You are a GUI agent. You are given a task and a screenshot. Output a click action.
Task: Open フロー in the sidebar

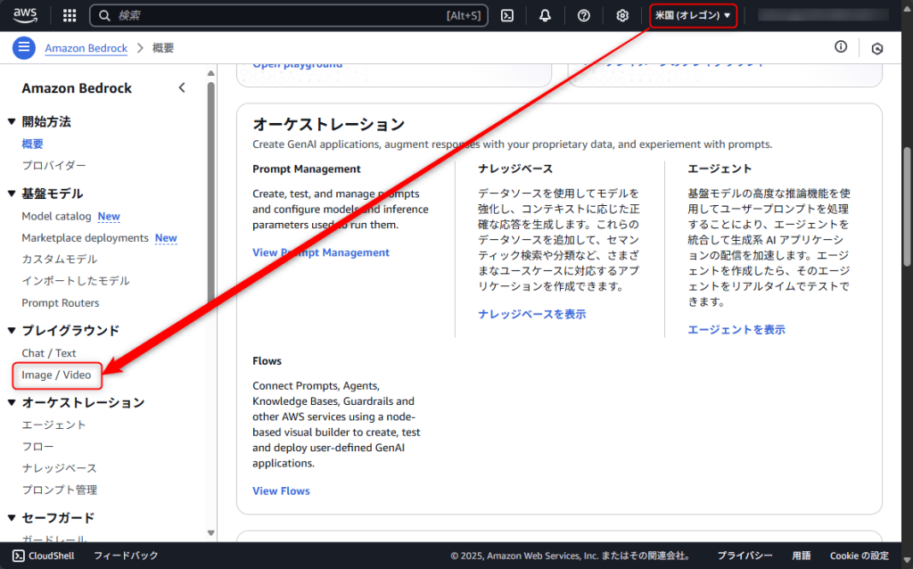pyautogui.click(x=37, y=447)
